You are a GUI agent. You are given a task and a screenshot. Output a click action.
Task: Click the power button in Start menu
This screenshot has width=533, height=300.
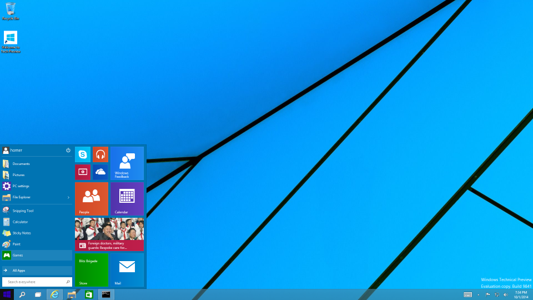(x=68, y=150)
